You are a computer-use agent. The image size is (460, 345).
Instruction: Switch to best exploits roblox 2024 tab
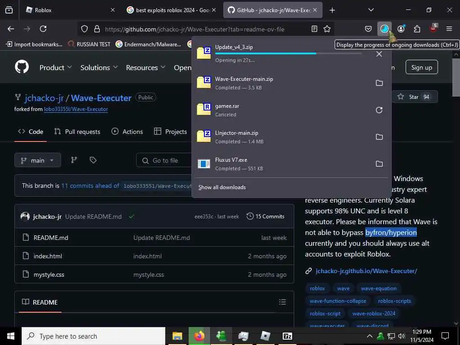[172, 10]
